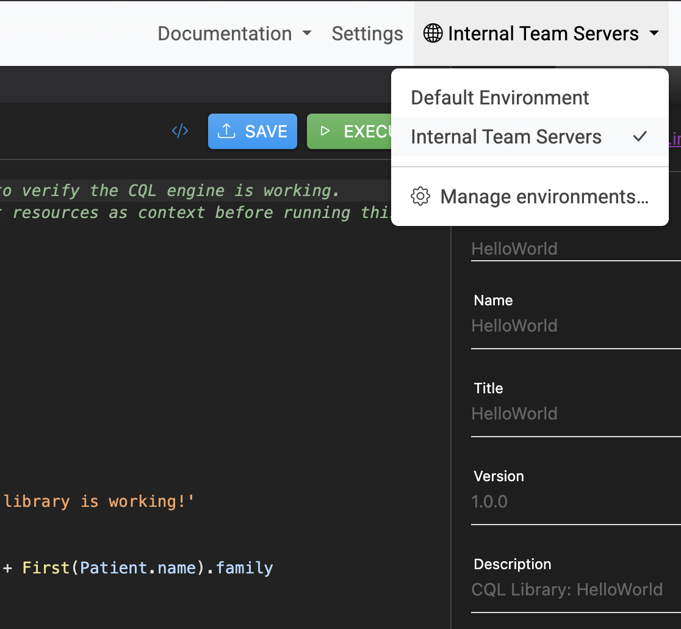Collapse the Internal Team Servers environment dropdown
Screen dimensions: 681x629
tap(541, 34)
